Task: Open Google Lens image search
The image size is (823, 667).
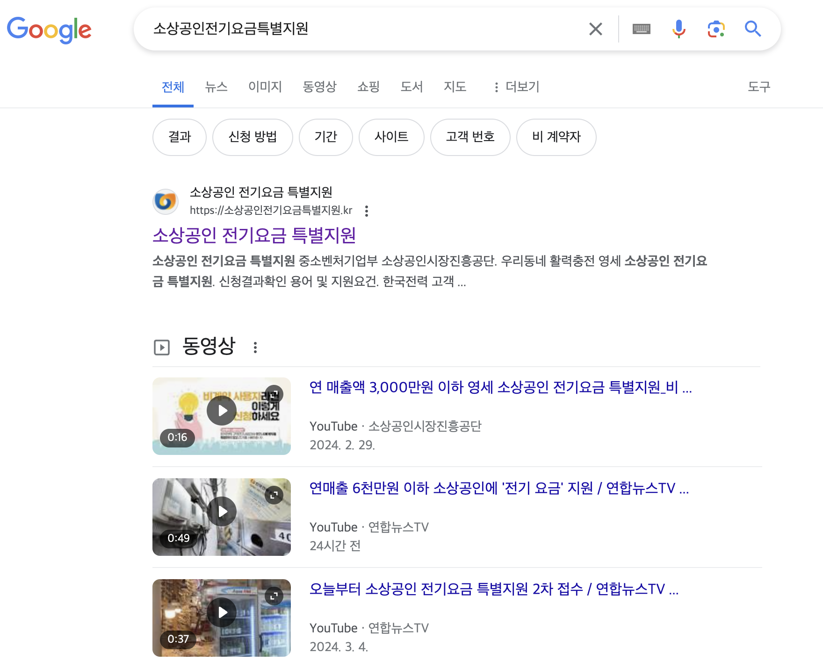Action: [x=716, y=29]
